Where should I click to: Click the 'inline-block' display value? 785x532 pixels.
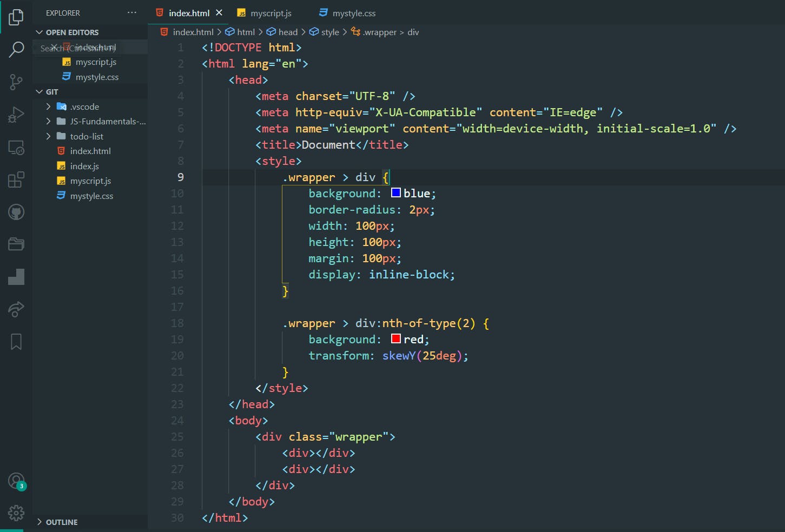point(409,275)
